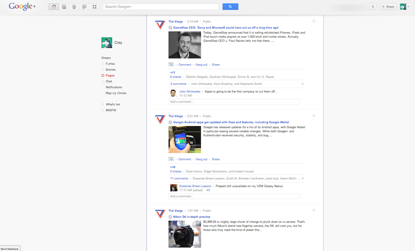Screen dimensions: 415x251
Task: Open Sowande Brown-Lawson's profile name link
Action: [x=195, y=186]
